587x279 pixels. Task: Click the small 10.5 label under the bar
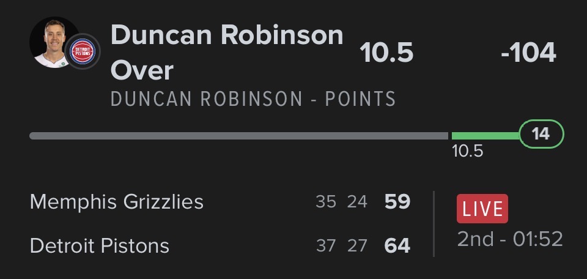click(x=467, y=151)
